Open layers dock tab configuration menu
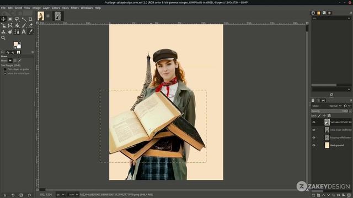353x198 pixels. coord(351,100)
